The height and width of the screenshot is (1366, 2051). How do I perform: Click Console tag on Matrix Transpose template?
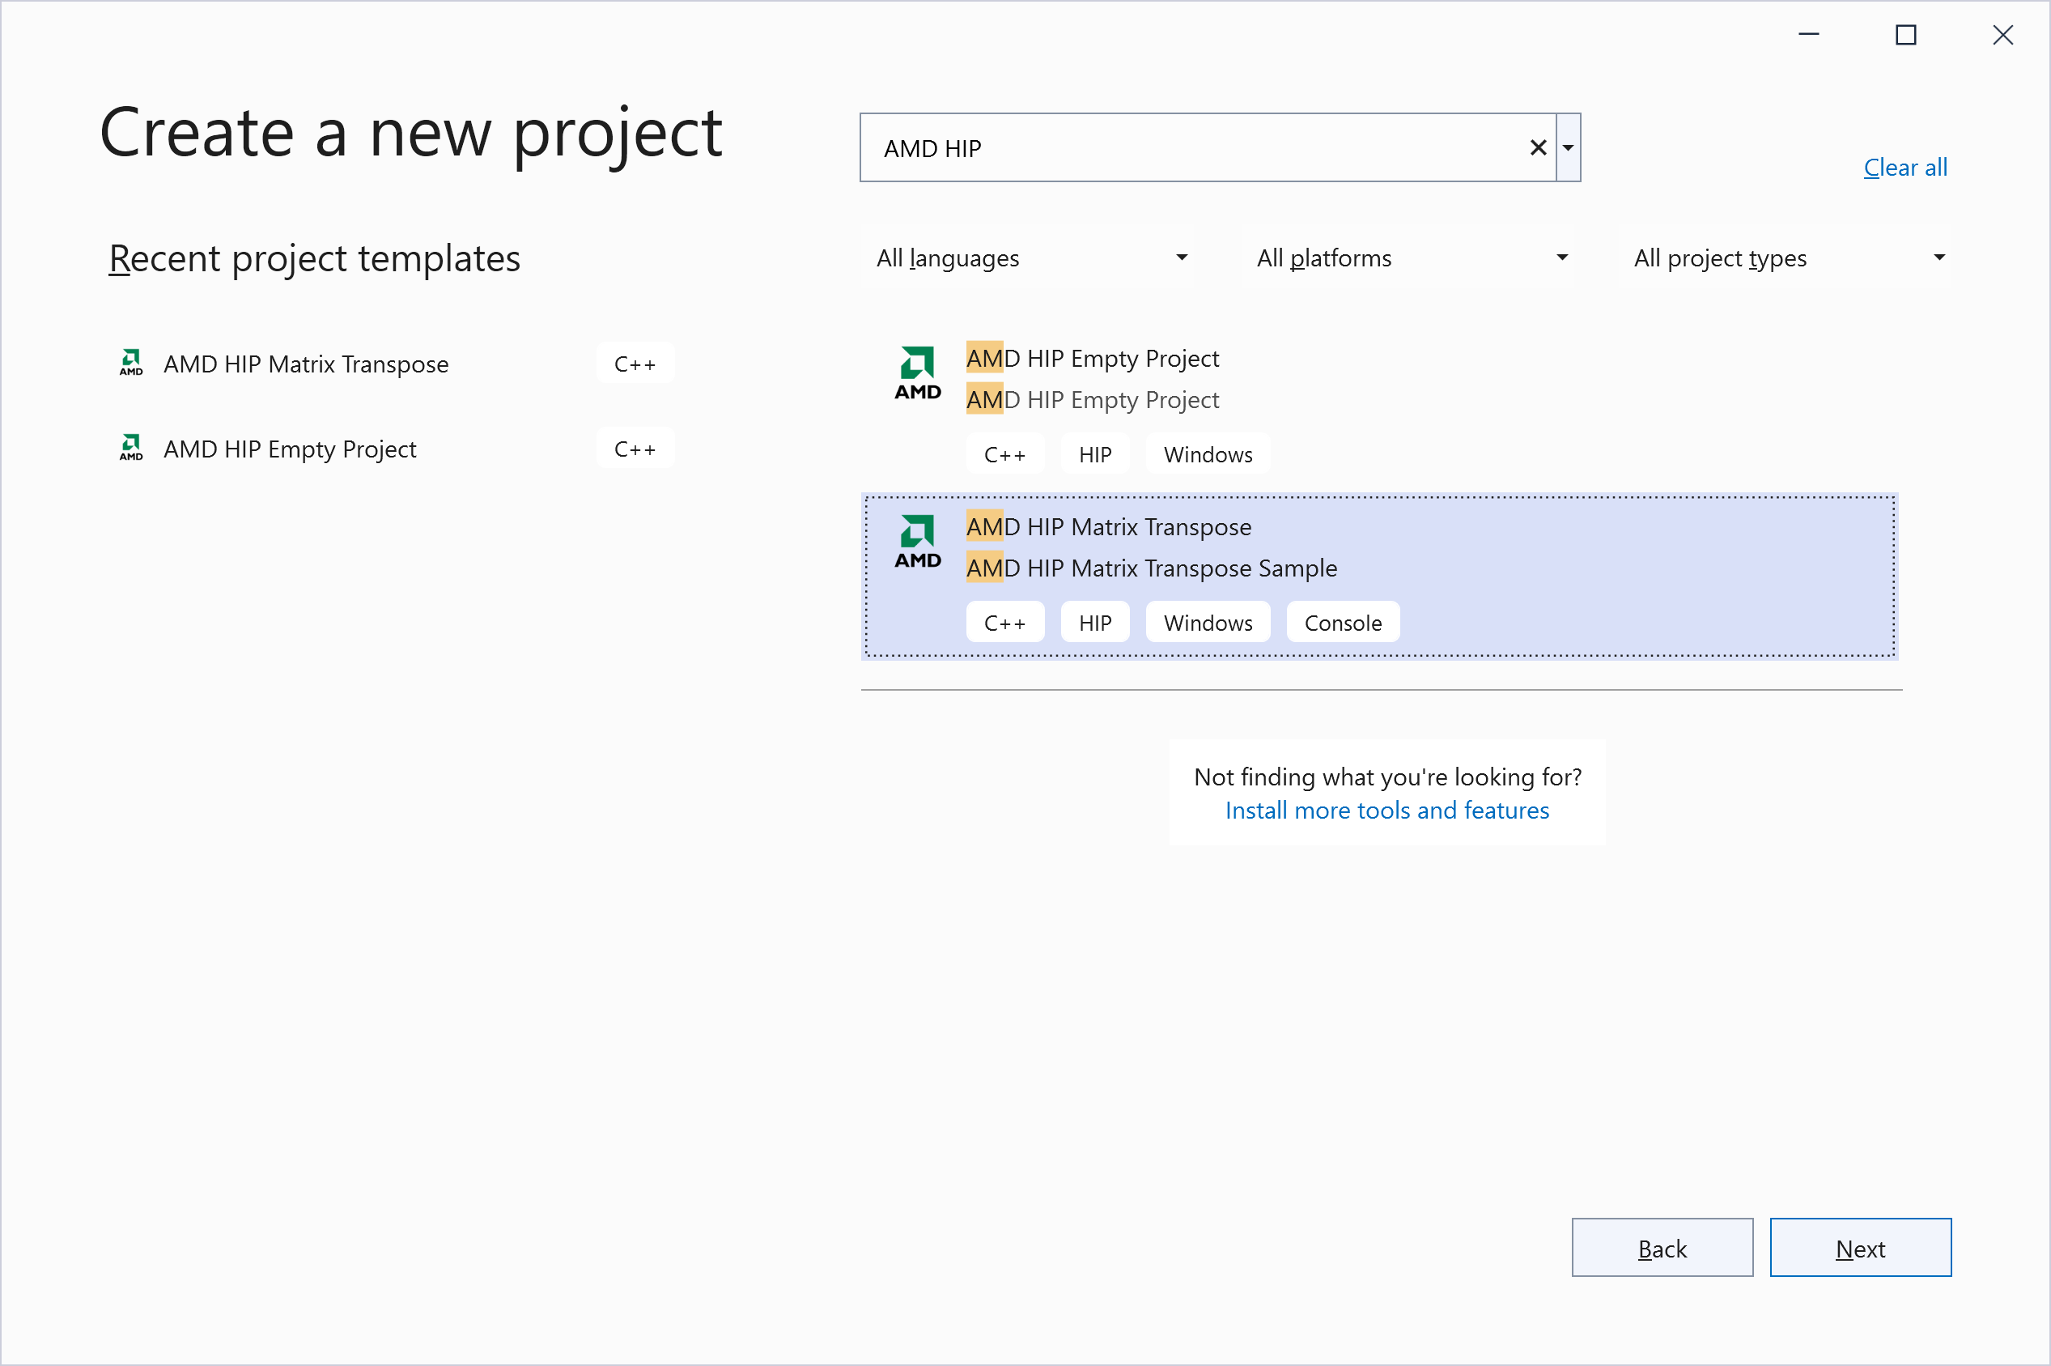1343,623
